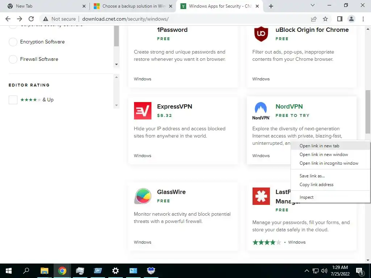Click the EDITOR RATING heading

click(x=29, y=85)
